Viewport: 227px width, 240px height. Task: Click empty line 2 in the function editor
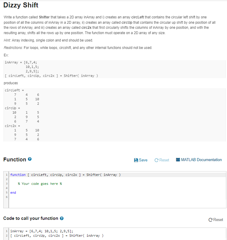(117, 179)
